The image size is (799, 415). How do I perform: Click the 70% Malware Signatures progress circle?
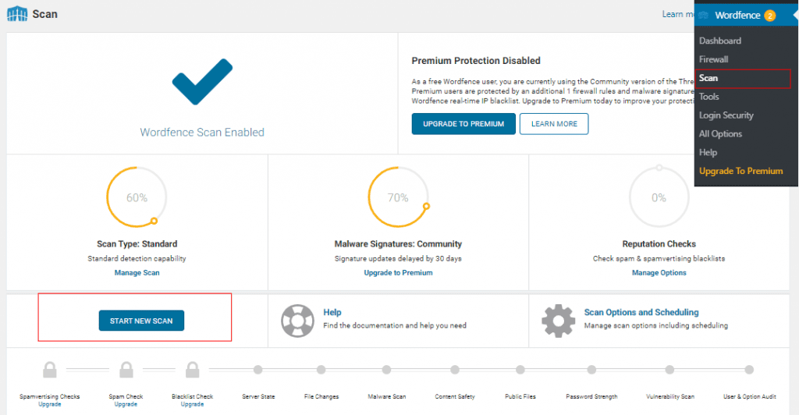tap(398, 197)
